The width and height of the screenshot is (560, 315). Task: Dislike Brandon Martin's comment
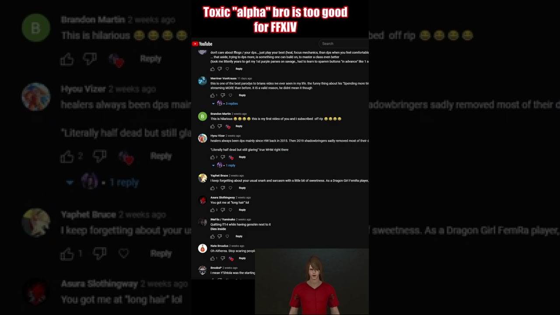click(x=220, y=126)
